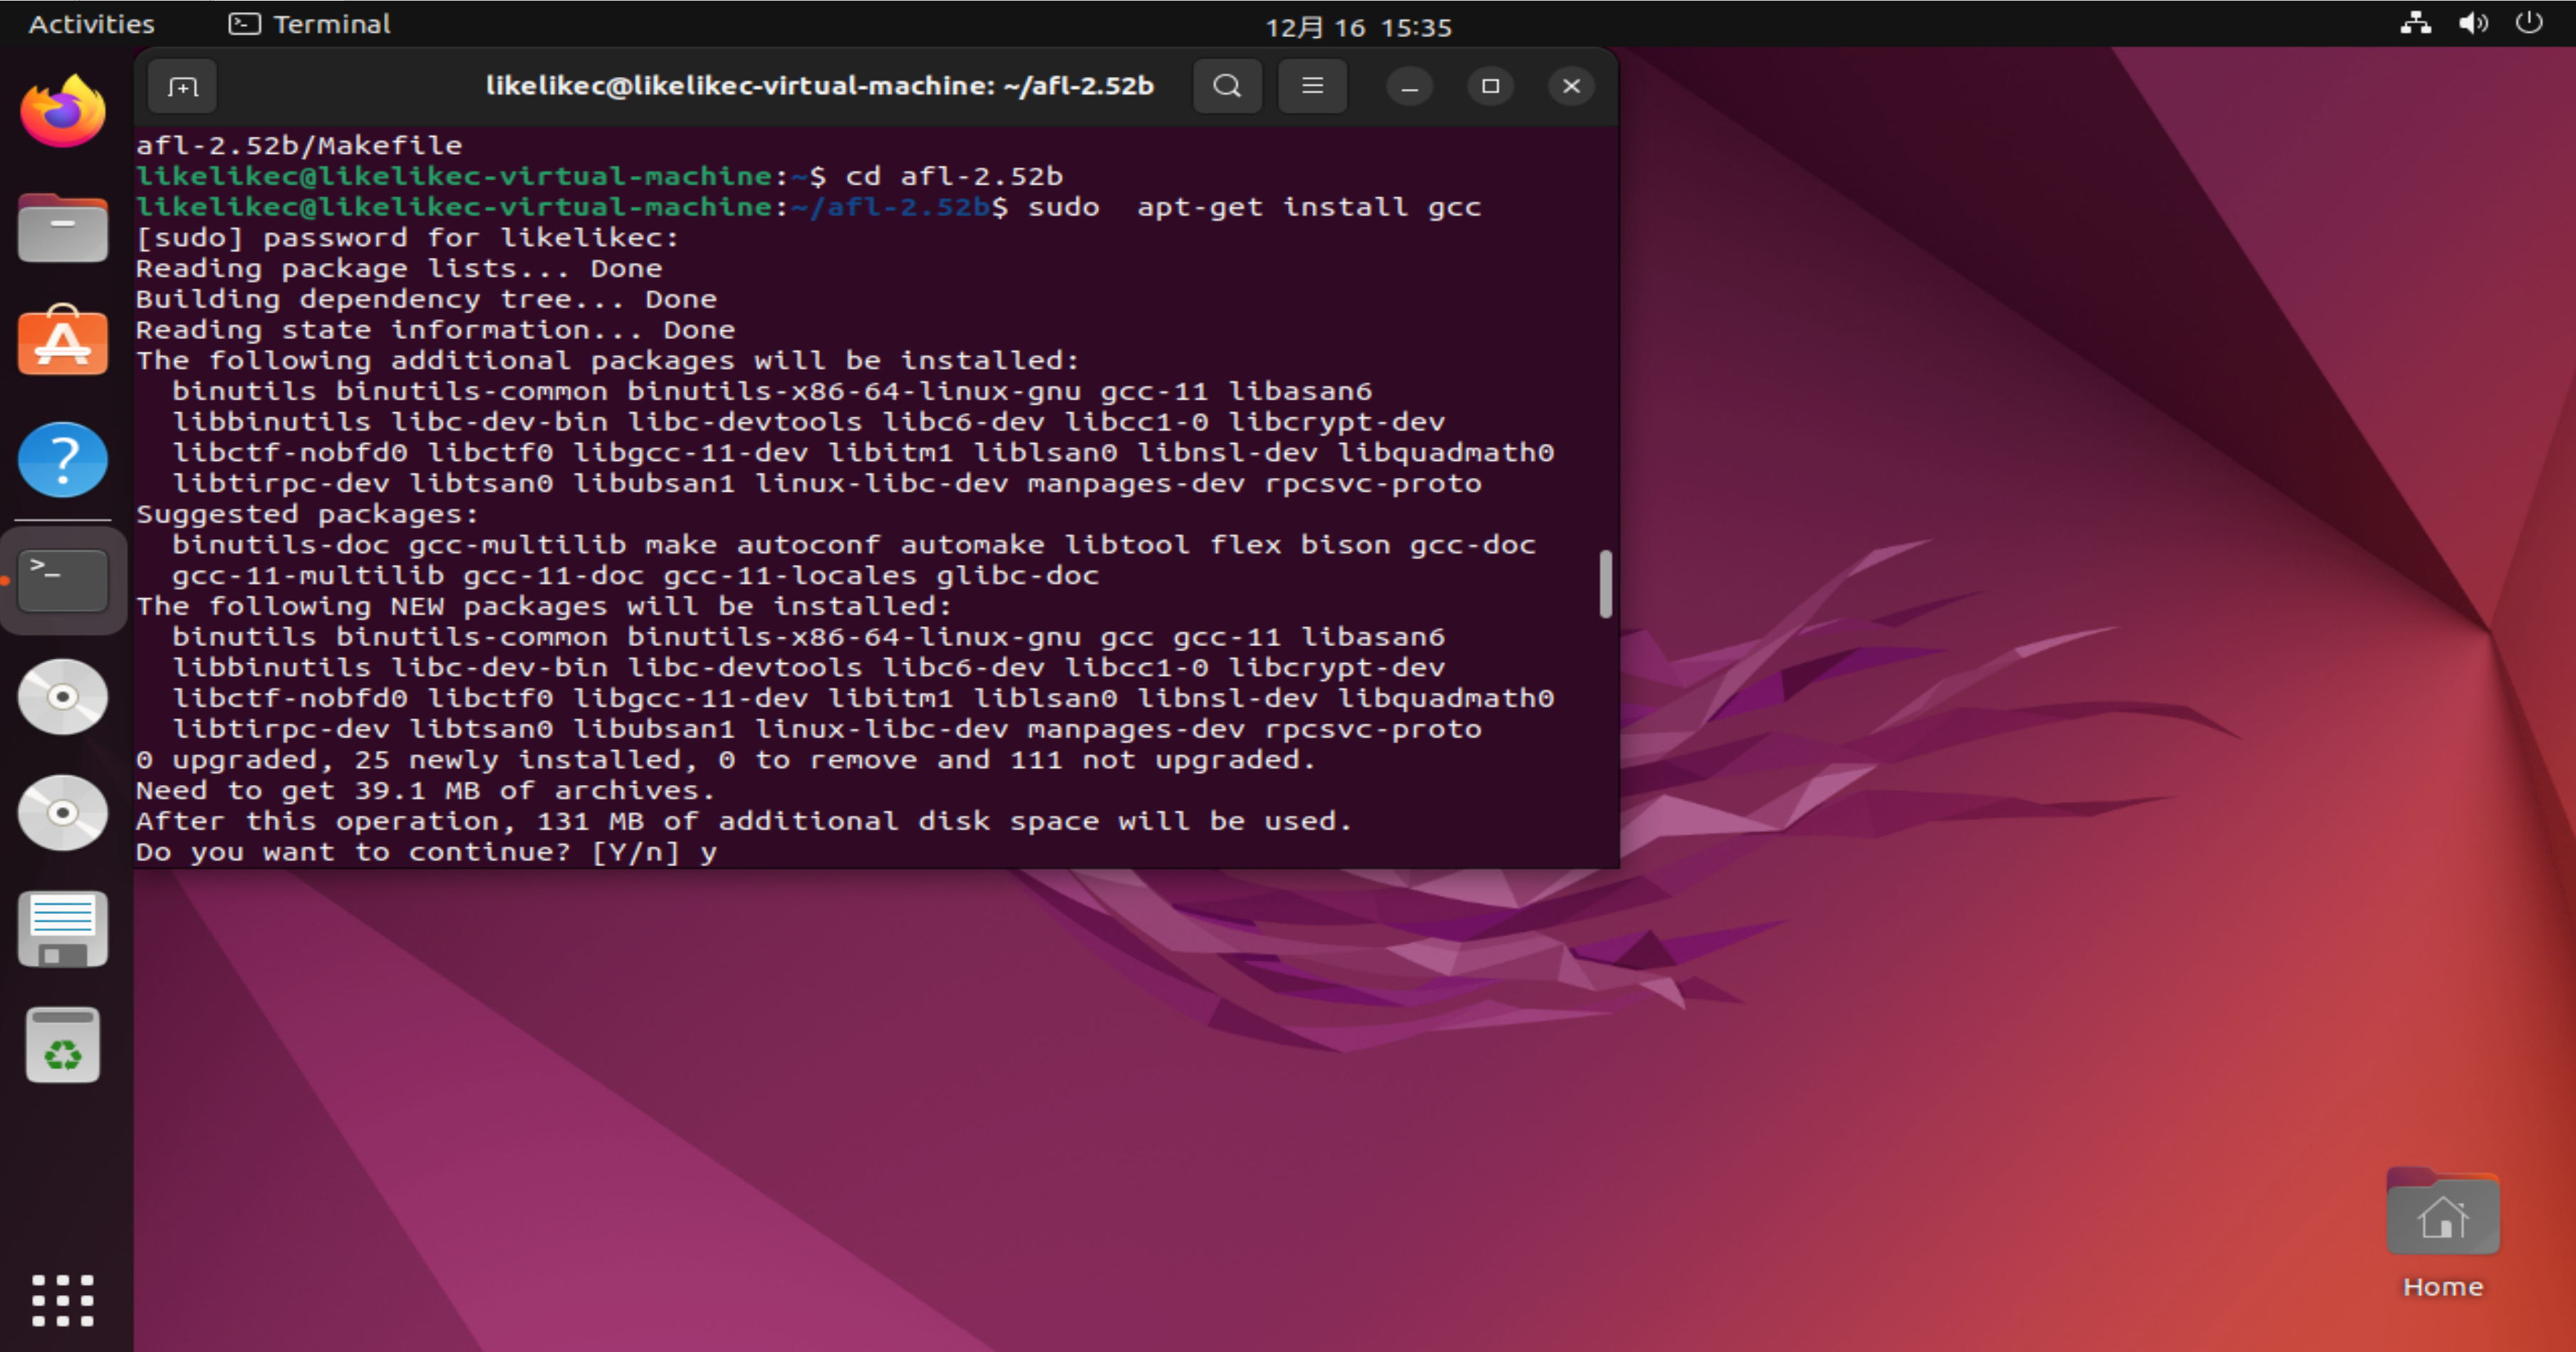Click the 'cd afl-2.52b' command text
Image resolution: width=2576 pixels, height=1352 pixels.
pos(954,176)
